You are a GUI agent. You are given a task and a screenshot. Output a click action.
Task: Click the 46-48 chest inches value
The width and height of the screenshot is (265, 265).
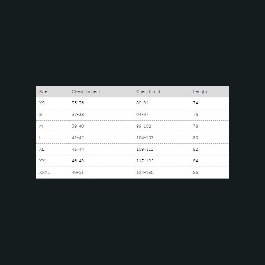(x=78, y=161)
